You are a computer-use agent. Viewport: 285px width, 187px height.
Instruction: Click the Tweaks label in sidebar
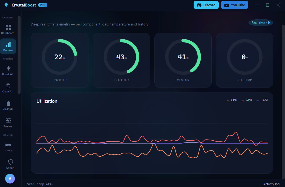[8, 126]
